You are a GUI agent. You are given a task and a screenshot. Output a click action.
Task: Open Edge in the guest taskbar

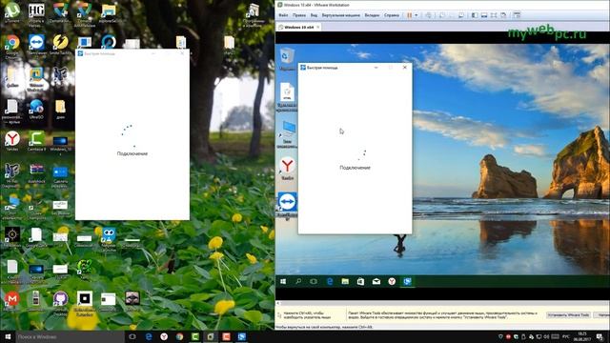click(330, 281)
